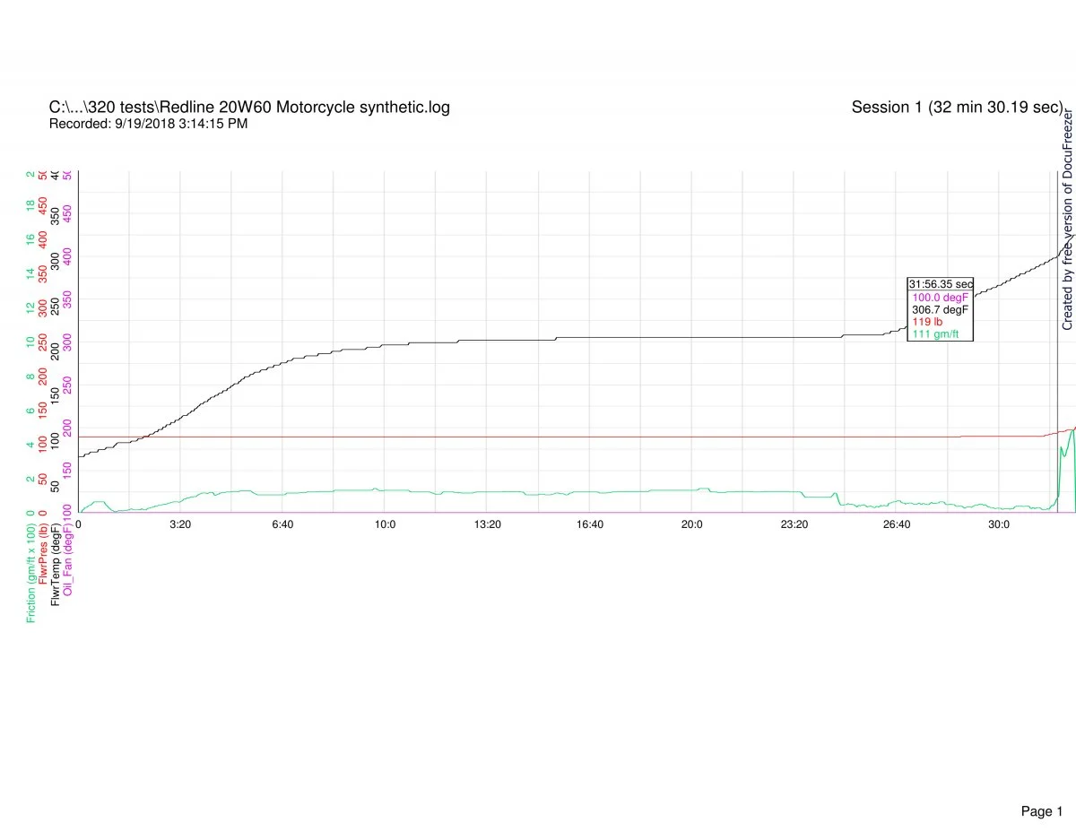Screen dimensions: 1076x831
Task: Select the 16:40 time axis tick
Action: point(589,524)
